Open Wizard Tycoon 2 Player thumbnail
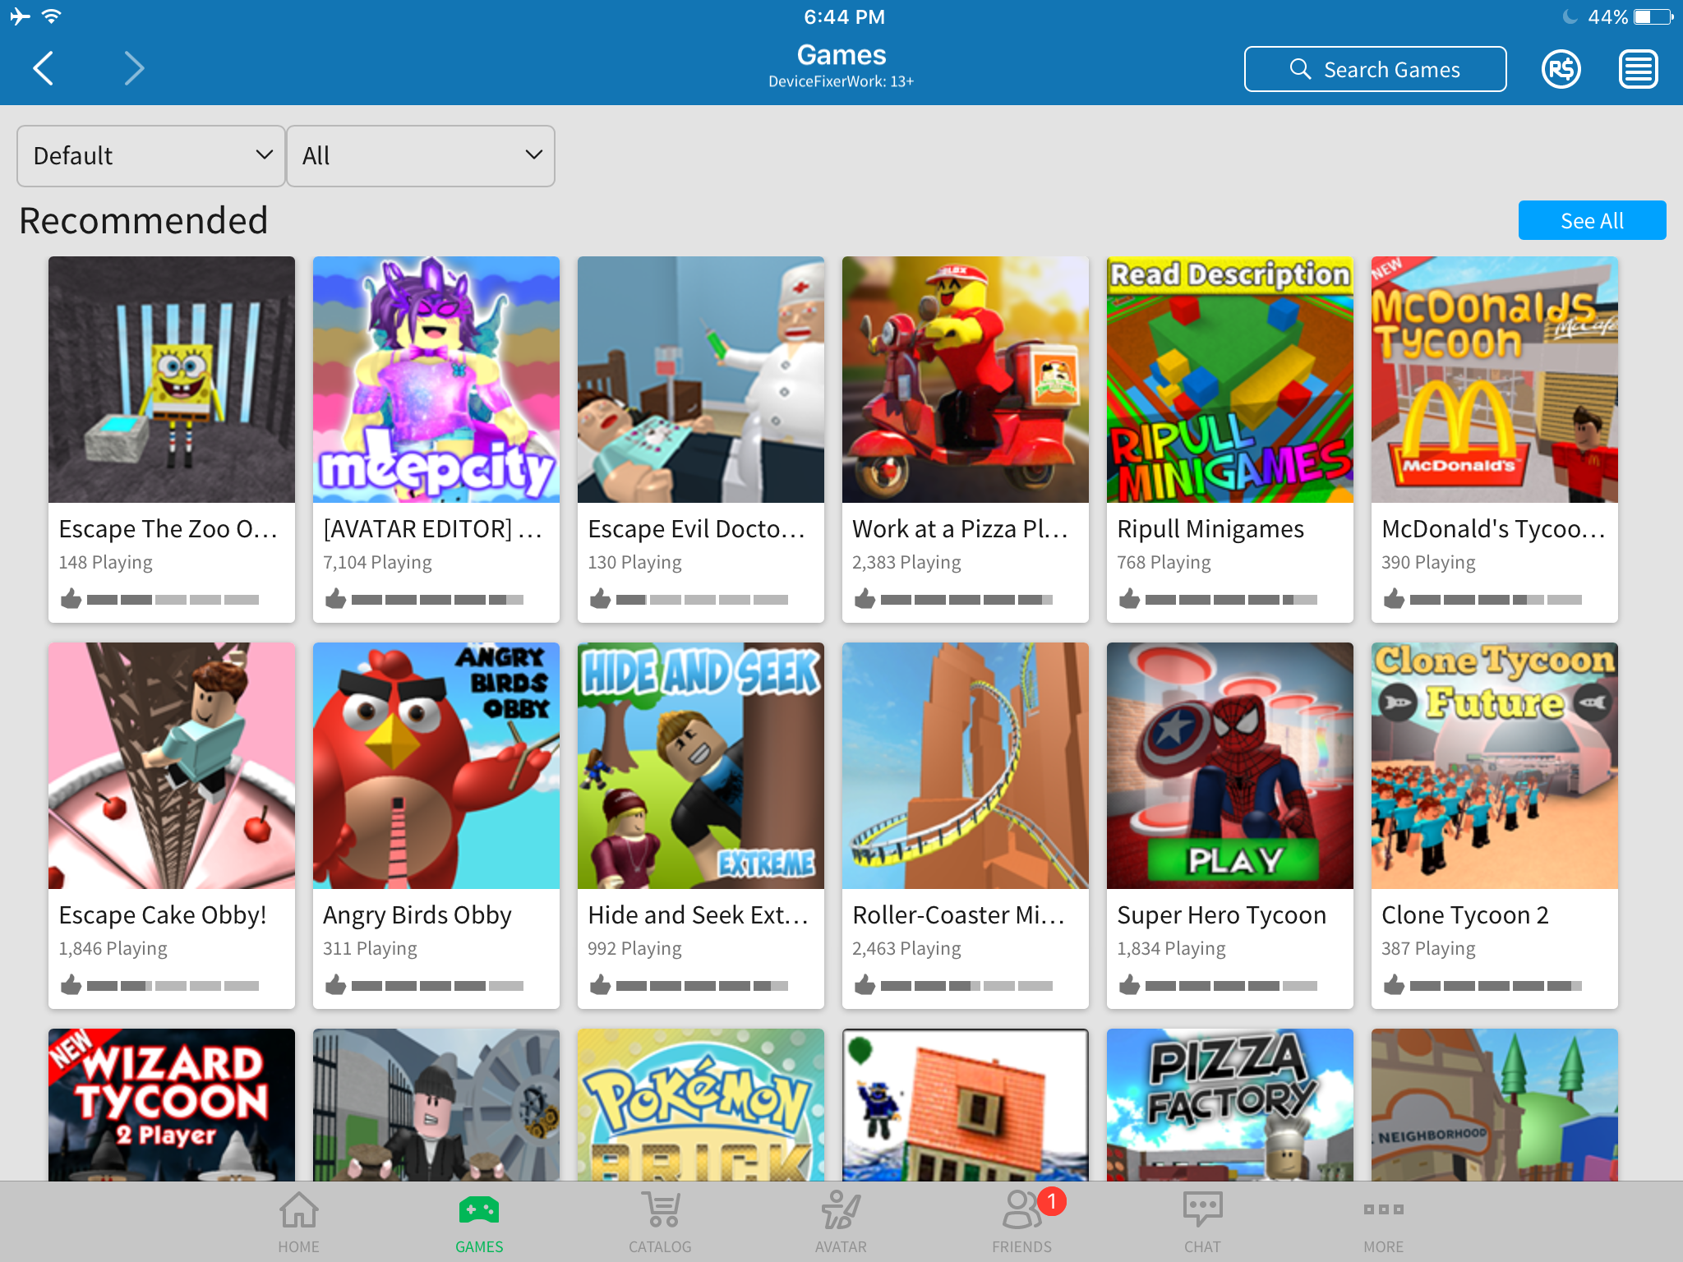This screenshot has width=1683, height=1262. (x=172, y=1105)
